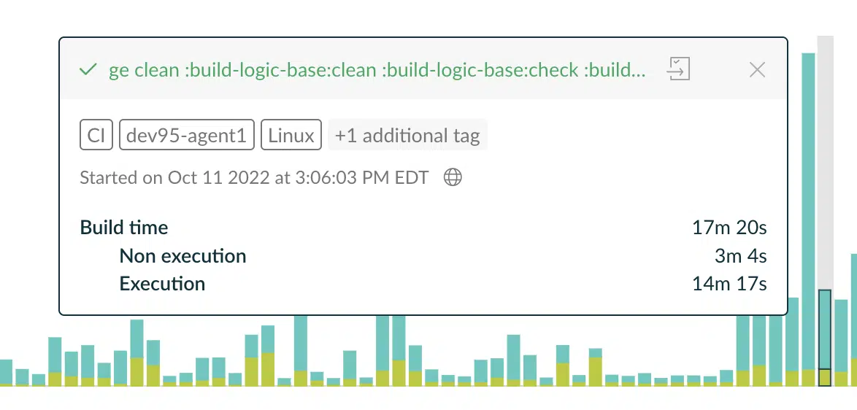The height and width of the screenshot is (410, 857).
Task: Click the highlighted selected build bar
Action: pyautogui.click(x=825, y=337)
